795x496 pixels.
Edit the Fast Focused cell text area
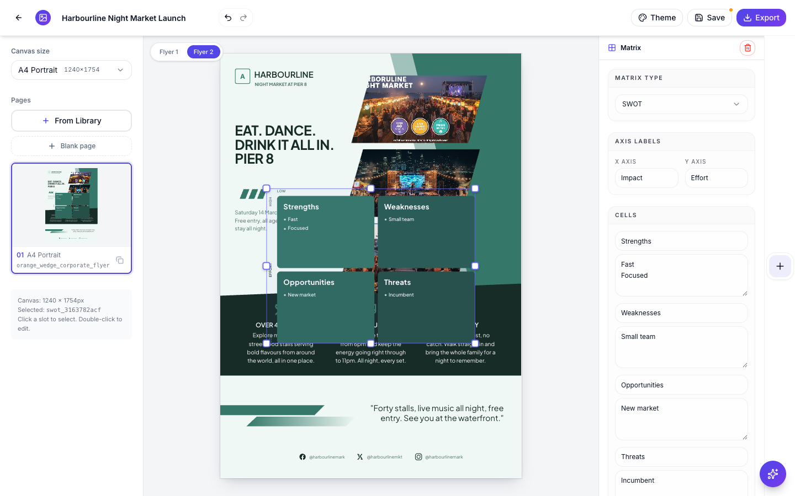pyautogui.click(x=681, y=275)
